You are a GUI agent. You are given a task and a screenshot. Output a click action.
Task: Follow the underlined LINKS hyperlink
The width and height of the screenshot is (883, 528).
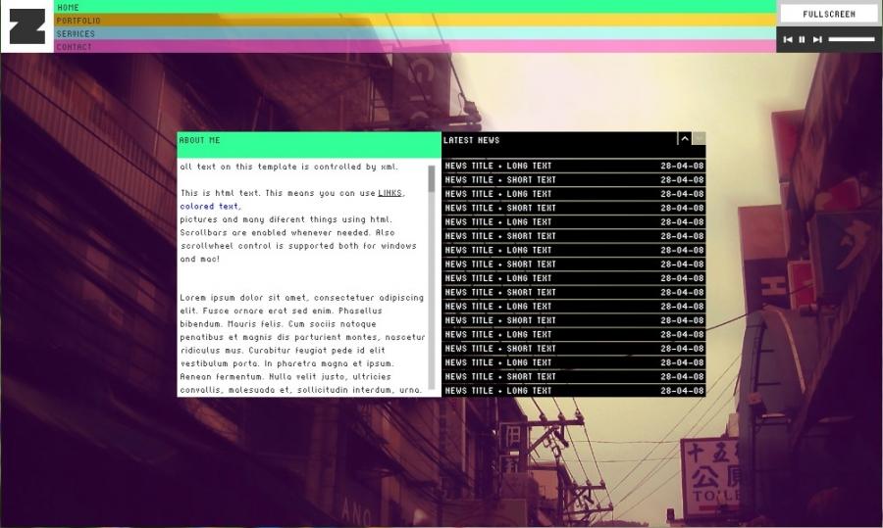click(390, 193)
